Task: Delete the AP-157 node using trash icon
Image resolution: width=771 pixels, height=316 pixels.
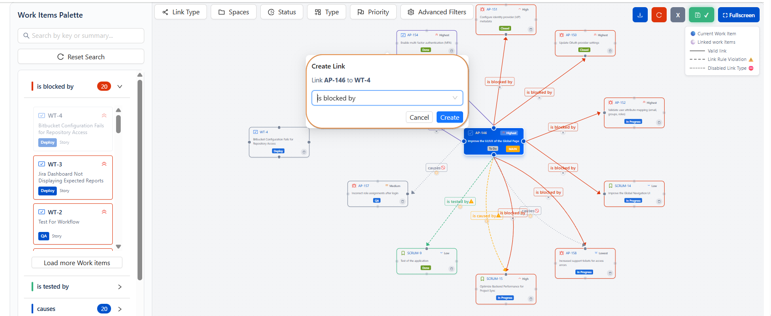Action: [x=403, y=201]
